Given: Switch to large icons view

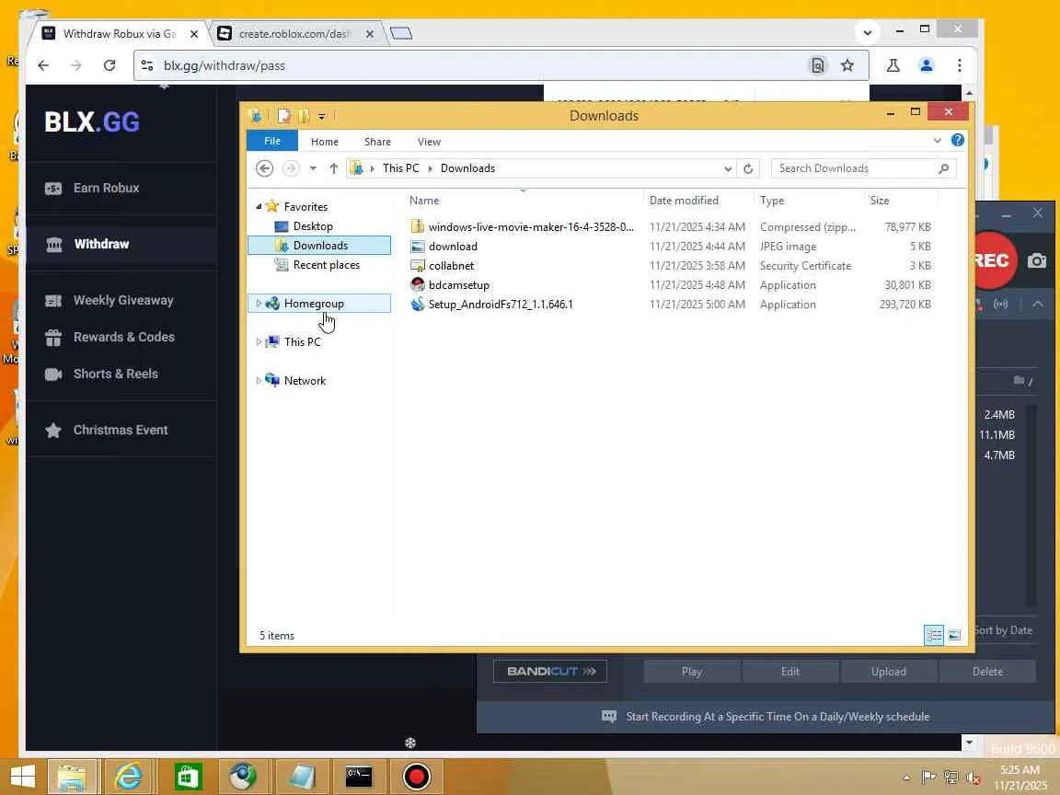Looking at the screenshot, I should (x=954, y=635).
